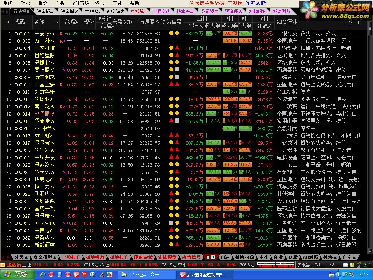Open the table header dropdown arrow beside 代码
This screenshot has width=373, height=280.
pyautogui.click(x=9, y=22)
